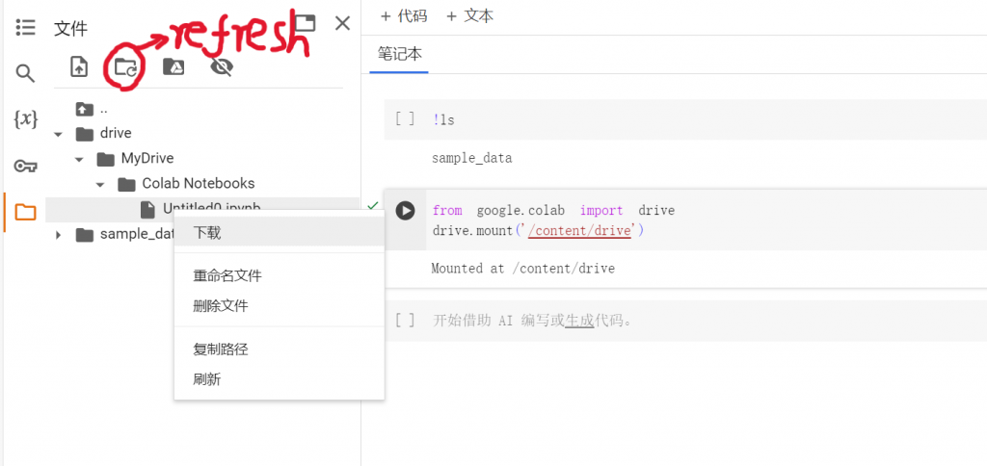The height and width of the screenshot is (466, 987).
Task: Open the table of contents sidebar icon
Action: [x=25, y=27]
